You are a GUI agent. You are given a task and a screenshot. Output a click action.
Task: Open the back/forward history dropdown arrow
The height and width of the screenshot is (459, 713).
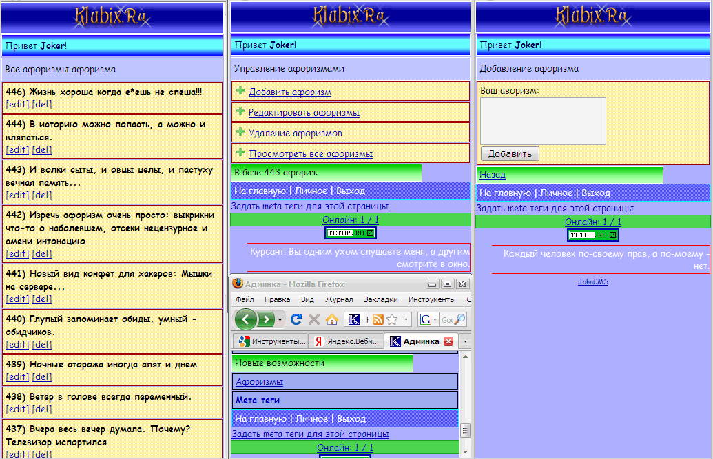tap(279, 319)
